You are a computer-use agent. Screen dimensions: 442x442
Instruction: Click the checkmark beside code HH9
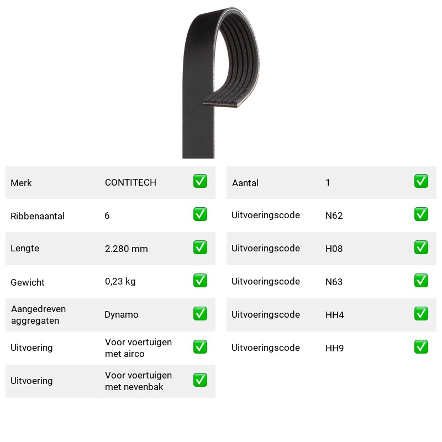[x=421, y=347]
